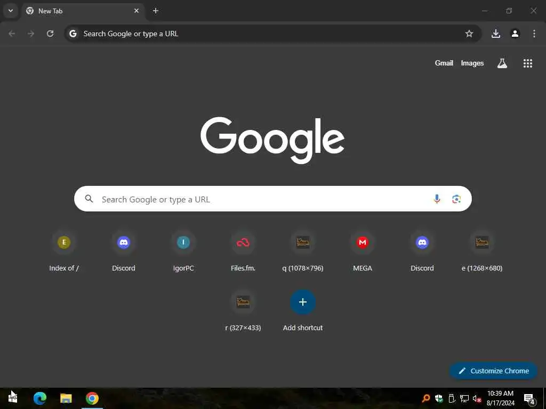Click the Add shortcut button
This screenshot has width=546, height=409.
click(x=303, y=312)
